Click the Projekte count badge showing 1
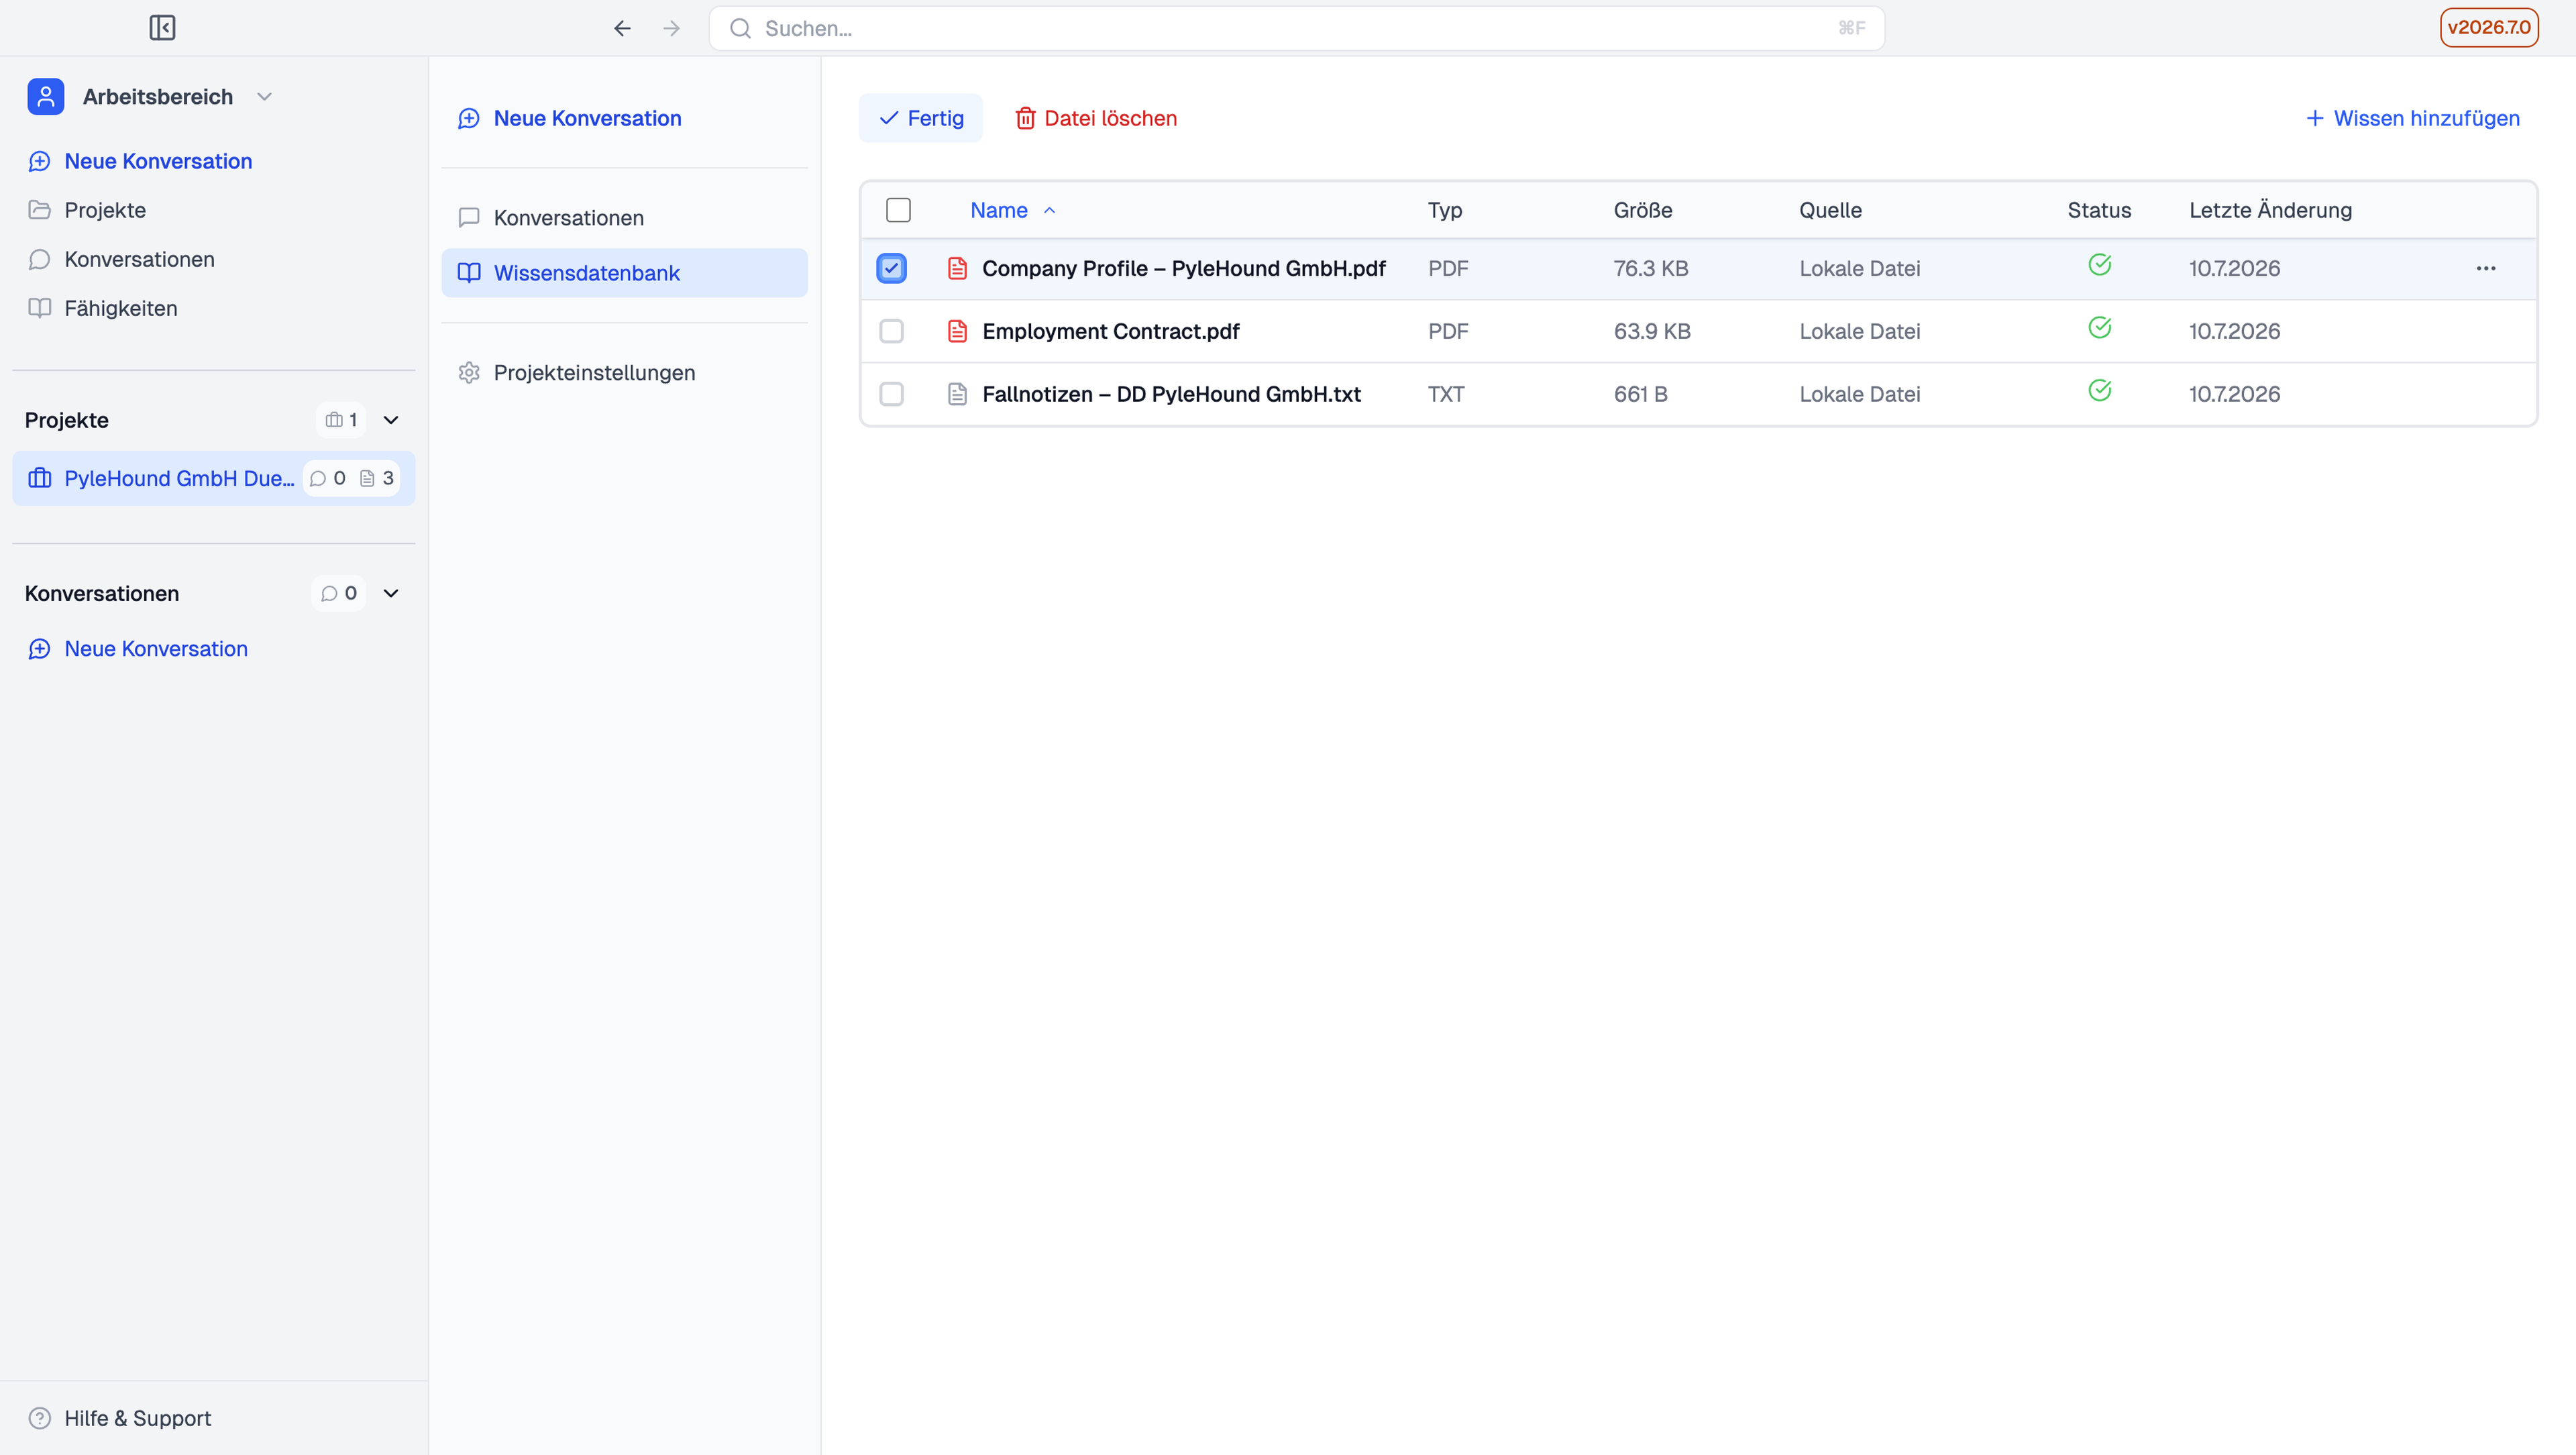Image resolution: width=2576 pixels, height=1455 pixels. click(341, 420)
